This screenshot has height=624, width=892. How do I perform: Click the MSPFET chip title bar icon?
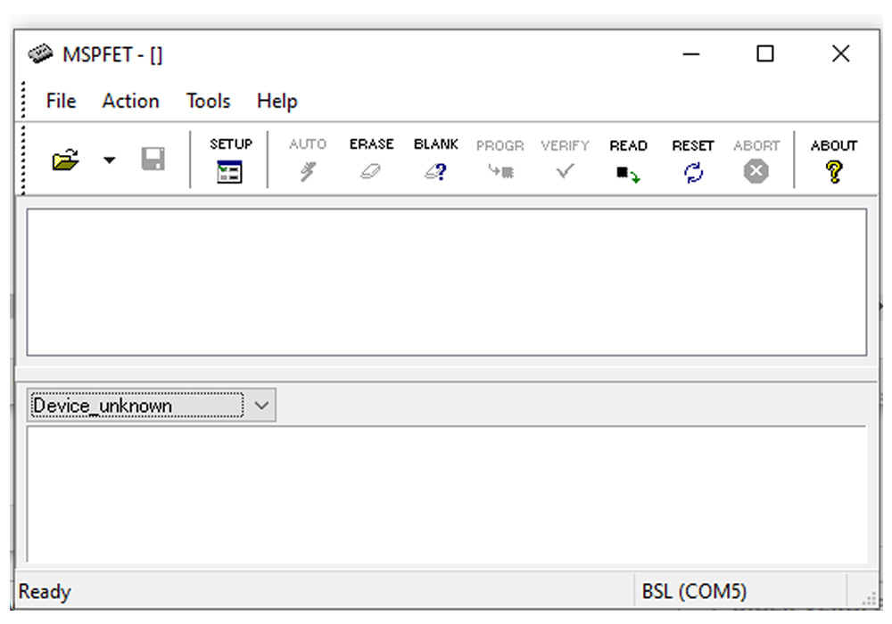40,54
